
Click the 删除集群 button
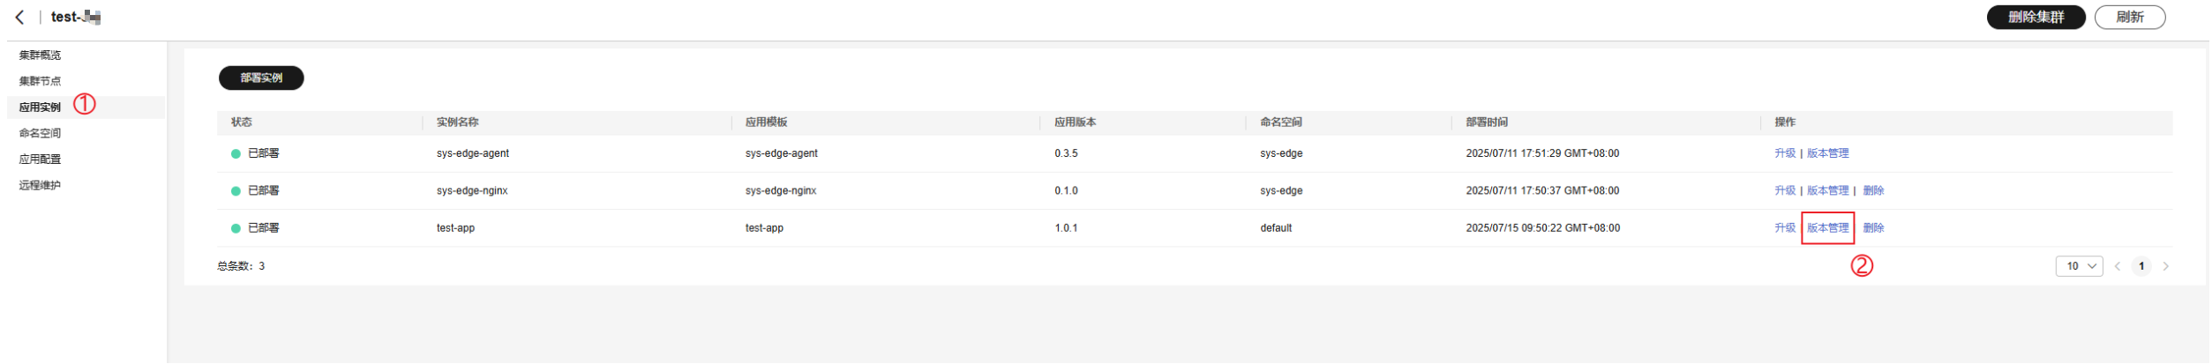[x=2036, y=18]
